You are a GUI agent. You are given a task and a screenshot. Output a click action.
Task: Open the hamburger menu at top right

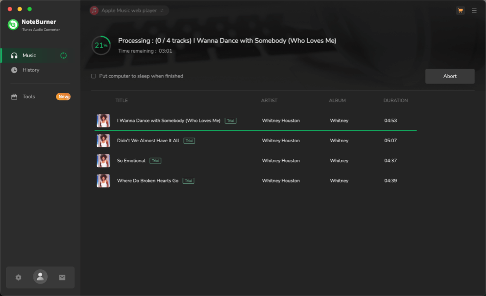click(x=474, y=10)
